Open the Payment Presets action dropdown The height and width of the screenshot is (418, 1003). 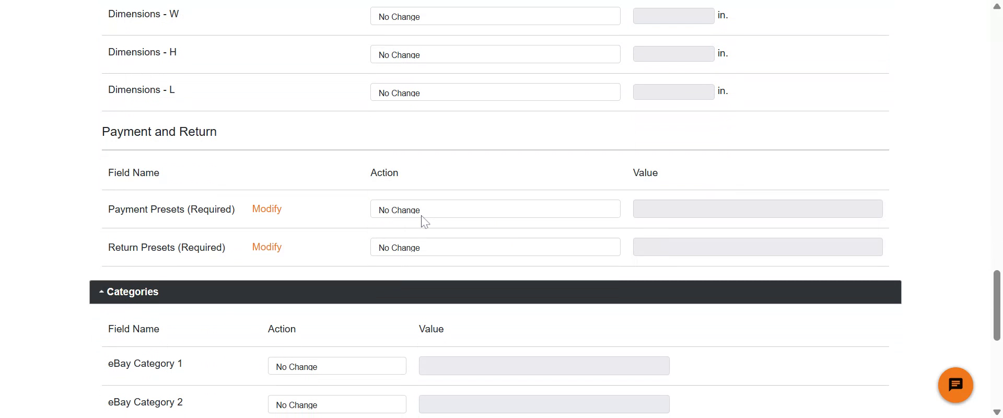(495, 209)
